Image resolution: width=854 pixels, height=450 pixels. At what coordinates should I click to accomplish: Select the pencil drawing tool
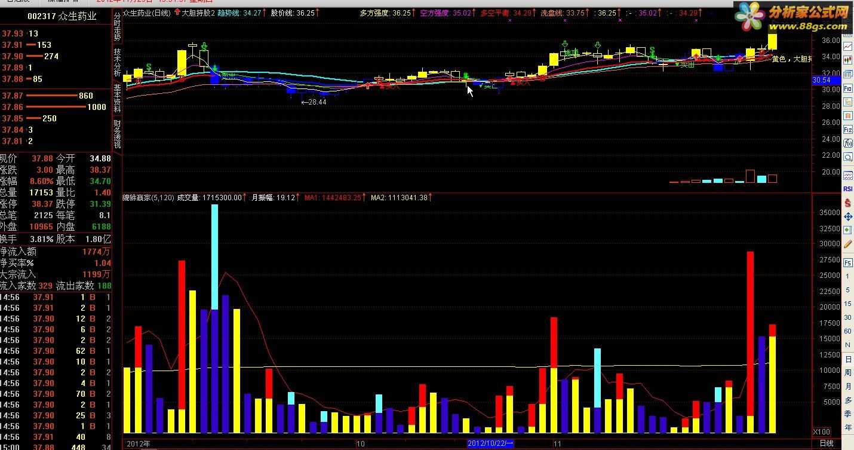click(x=847, y=244)
